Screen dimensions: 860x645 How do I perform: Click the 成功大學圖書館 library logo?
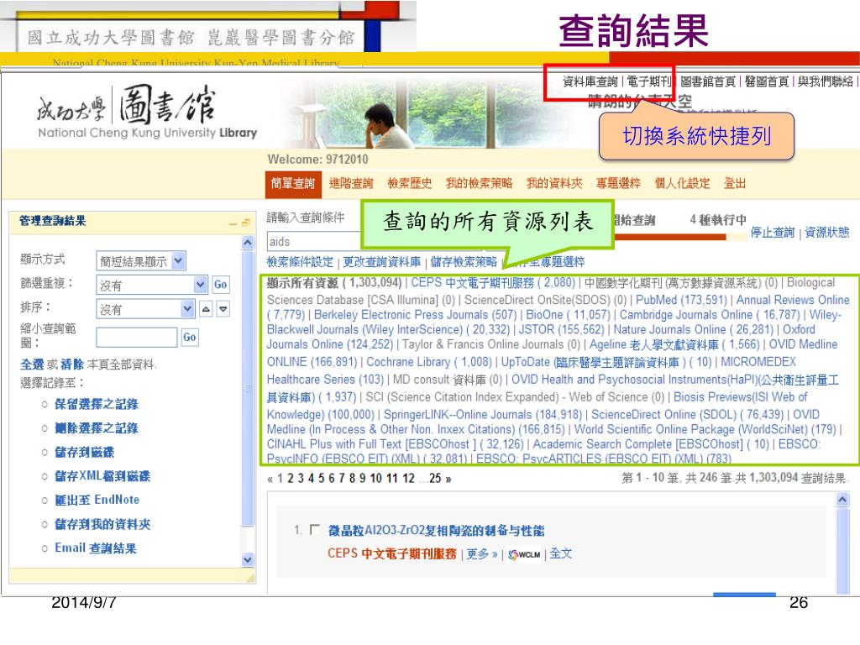pos(147,112)
